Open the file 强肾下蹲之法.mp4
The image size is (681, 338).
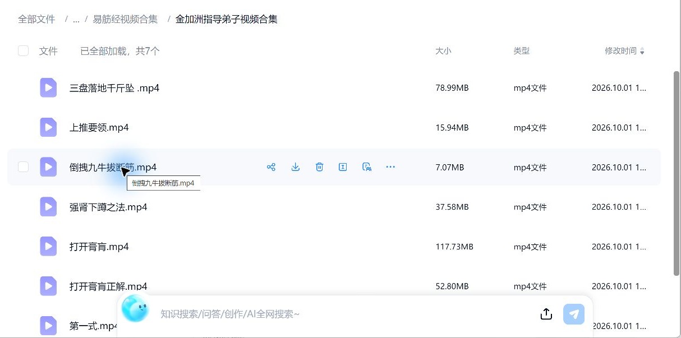[x=108, y=207]
